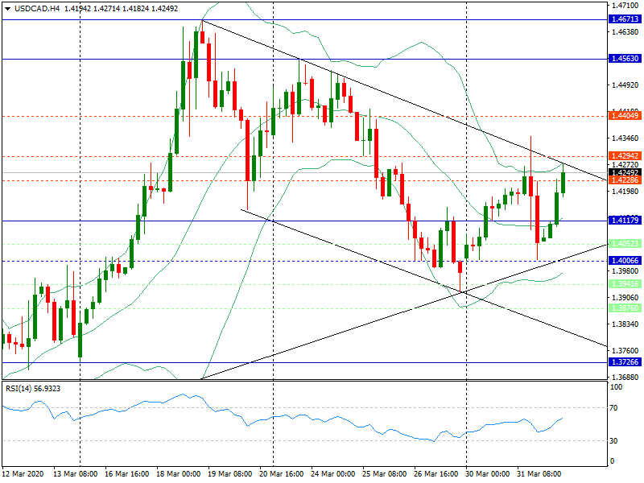Image resolution: width=644 pixels, height=483 pixels.
Task: Select the 1.36880 price scale value
Action: (625, 377)
